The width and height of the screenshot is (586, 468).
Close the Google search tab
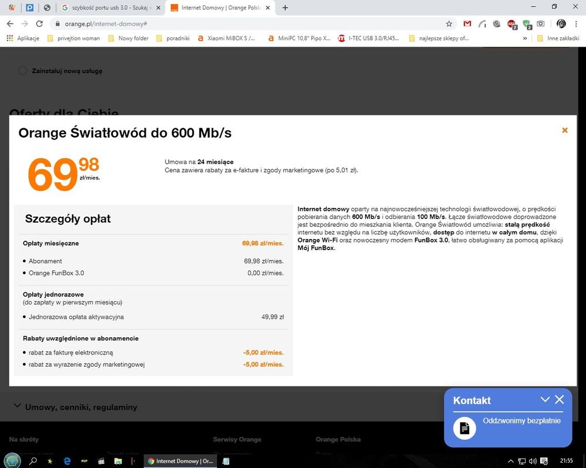[x=158, y=8]
